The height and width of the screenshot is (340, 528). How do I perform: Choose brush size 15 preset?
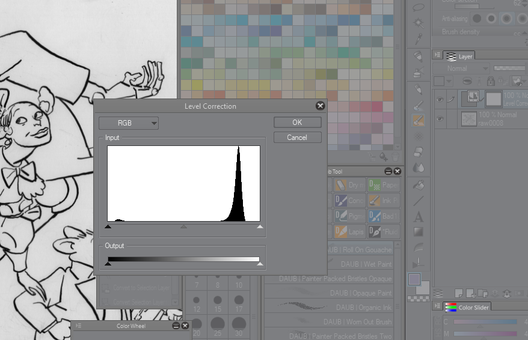[218, 303]
